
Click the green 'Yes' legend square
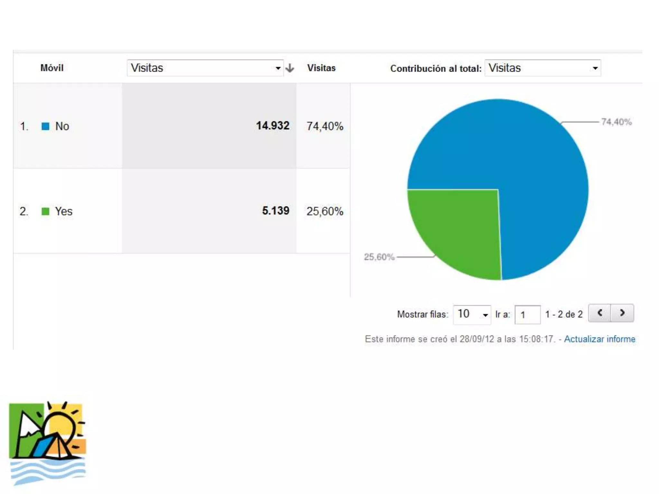click(45, 211)
